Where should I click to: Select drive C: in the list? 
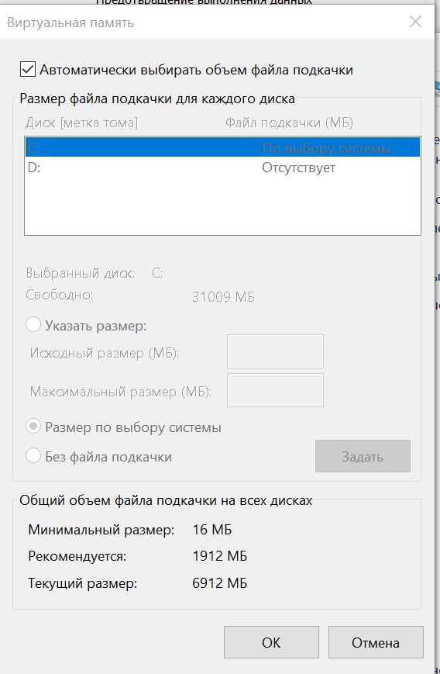(x=222, y=147)
